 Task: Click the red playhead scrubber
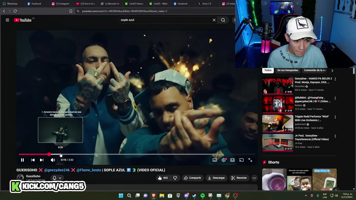[49, 154]
